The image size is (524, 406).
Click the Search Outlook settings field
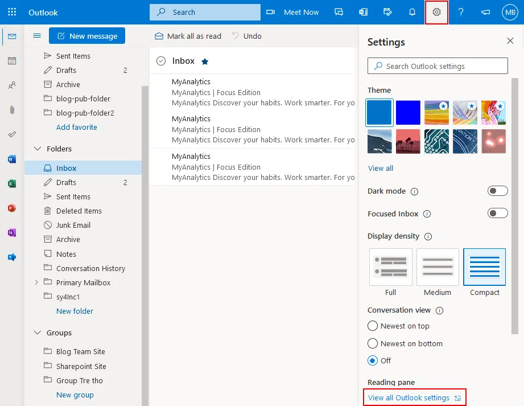(438, 66)
